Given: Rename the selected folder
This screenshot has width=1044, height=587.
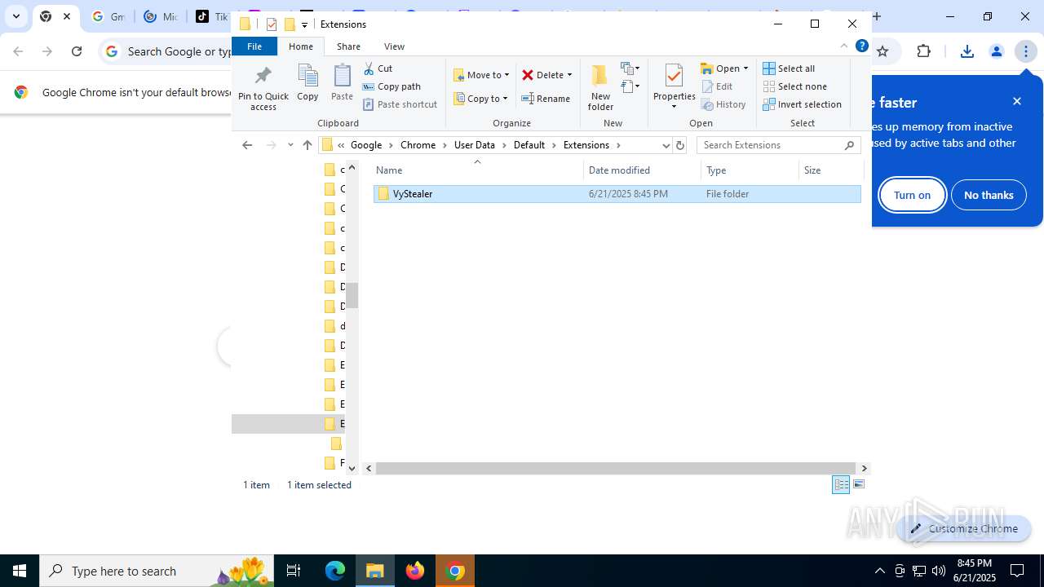Looking at the screenshot, I should (x=546, y=99).
